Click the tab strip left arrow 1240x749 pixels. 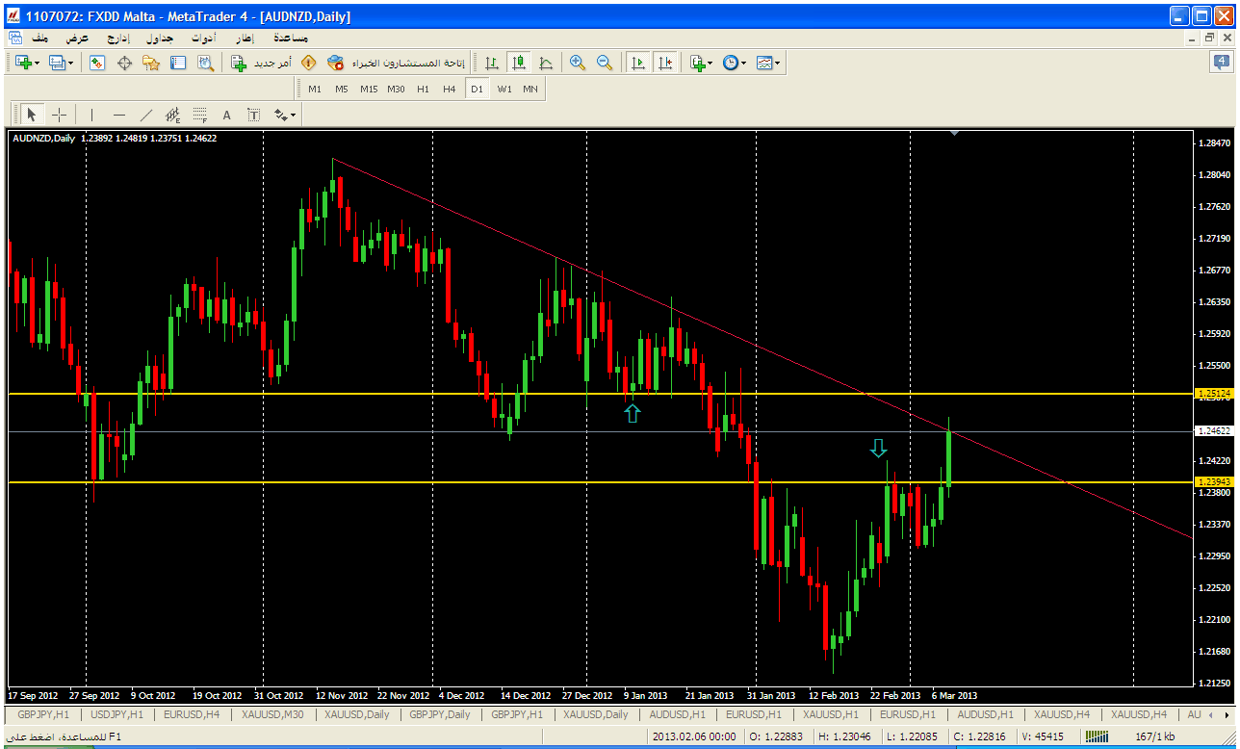coord(1211,714)
